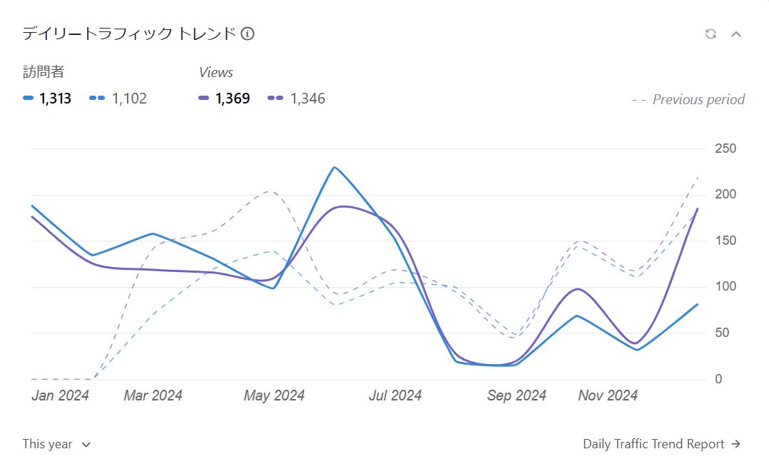Click the Views metric heading

pos(215,72)
